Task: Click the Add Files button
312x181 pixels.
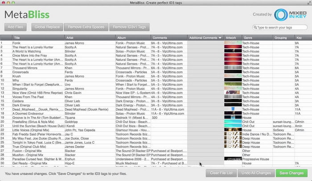Action: [16, 27]
